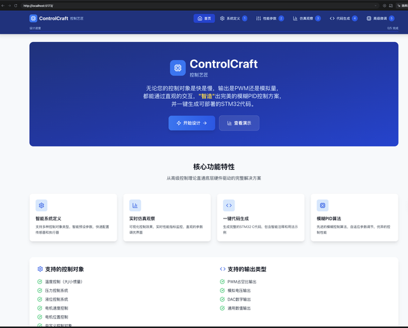This screenshot has width=408, height=328.
Task: Open the 一键代码生成 card title
Action: coord(236,218)
